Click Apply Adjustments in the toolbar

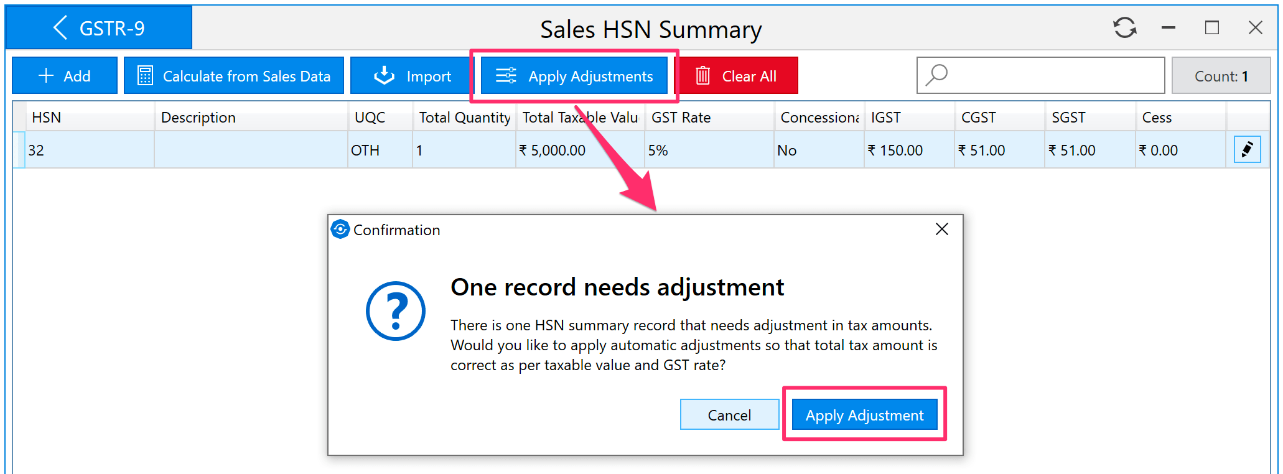click(574, 76)
